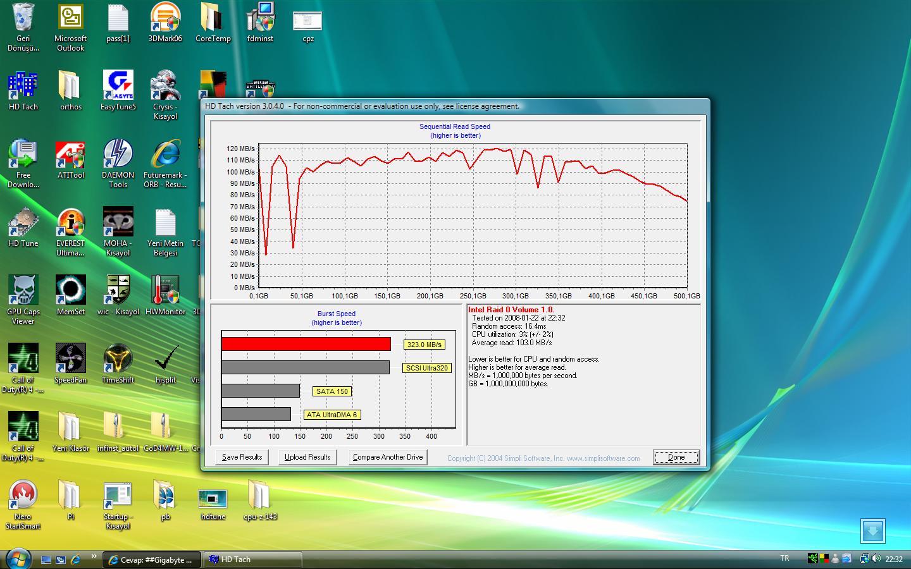
Task: Click the SATA 150 label
Action: coord(332,391)
